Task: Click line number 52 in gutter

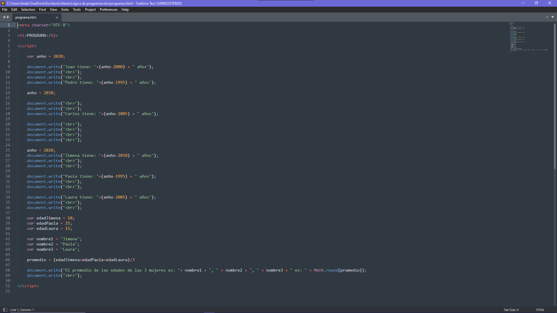Action: coord(8,291)
